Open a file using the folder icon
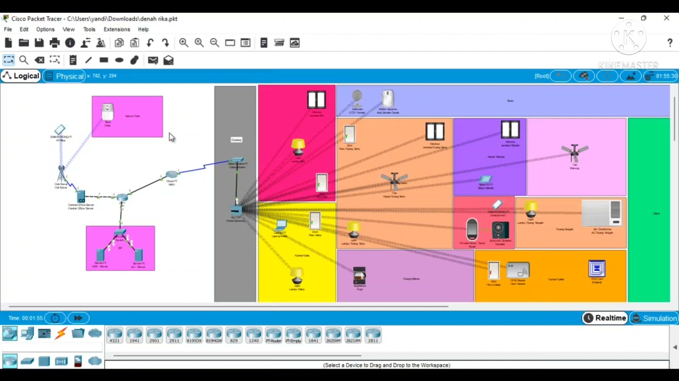 [24, 43]
